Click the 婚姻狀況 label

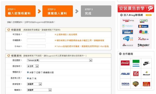click(17, 72)
